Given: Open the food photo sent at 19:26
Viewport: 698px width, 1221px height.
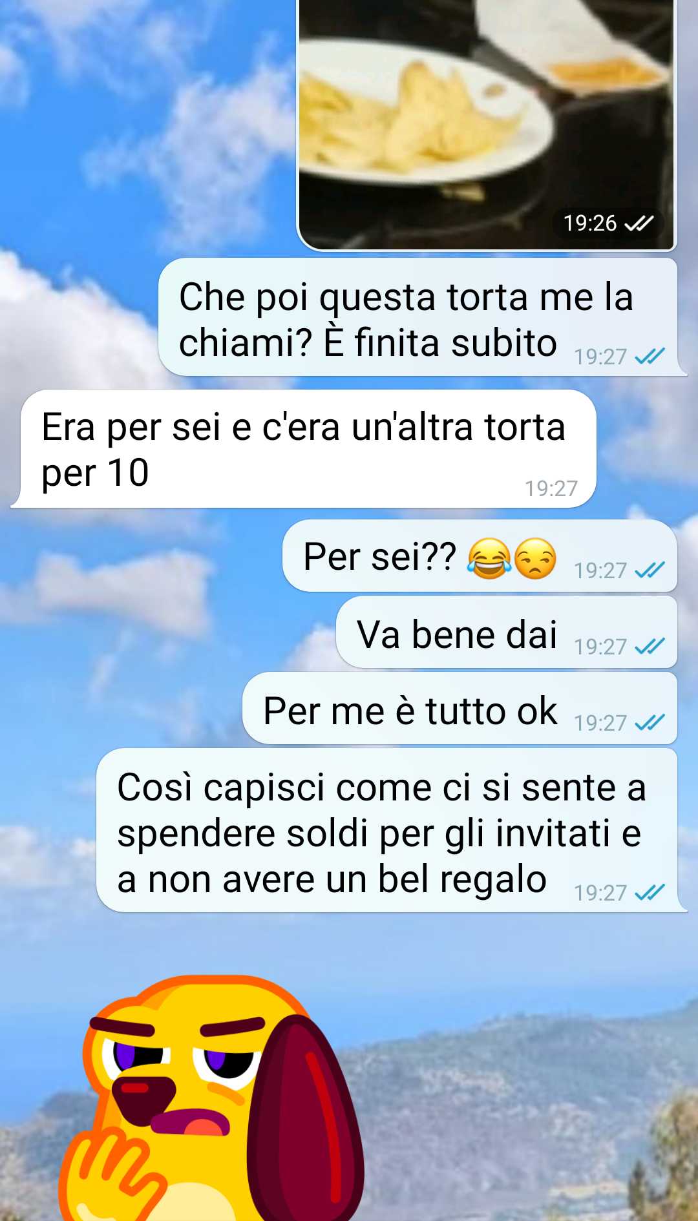Looking at the screenshot, I should 486,123.
